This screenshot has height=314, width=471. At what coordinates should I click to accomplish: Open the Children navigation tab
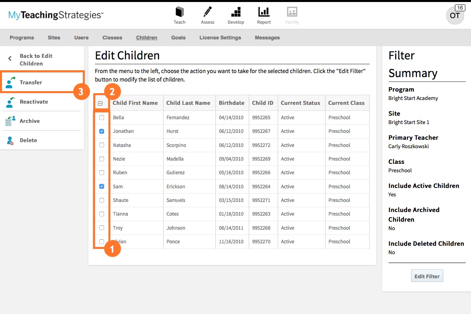146,37
